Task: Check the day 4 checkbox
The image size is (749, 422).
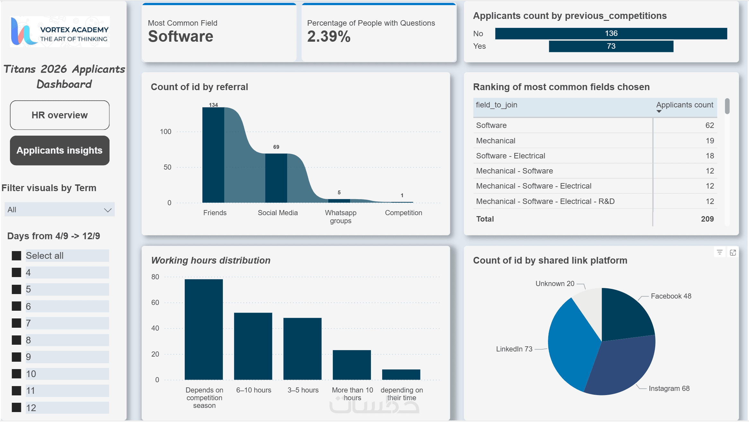Action: point(16,273)
